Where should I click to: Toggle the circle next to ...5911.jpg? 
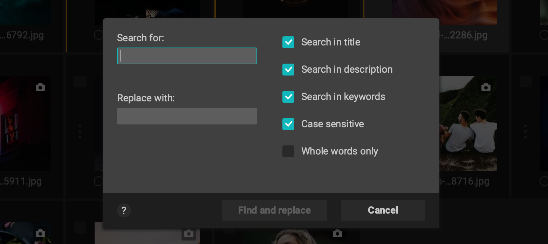pyautogui.click(x=98, y=181)
